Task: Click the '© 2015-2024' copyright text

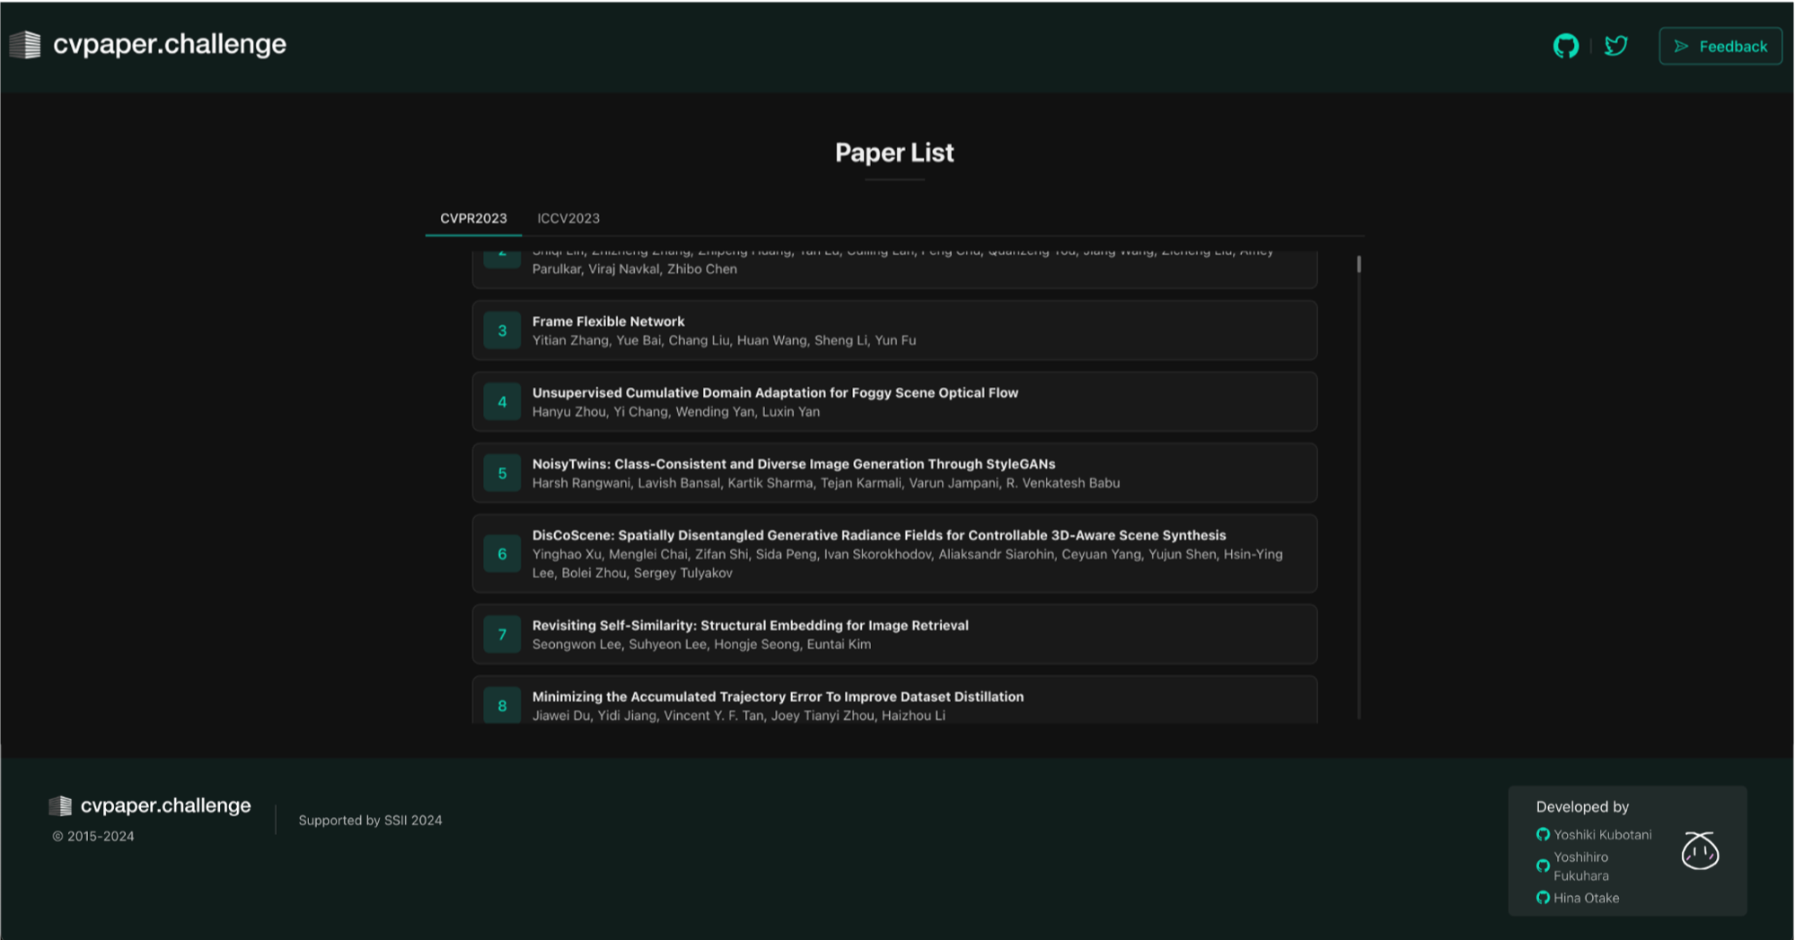Action: (93, 836)
